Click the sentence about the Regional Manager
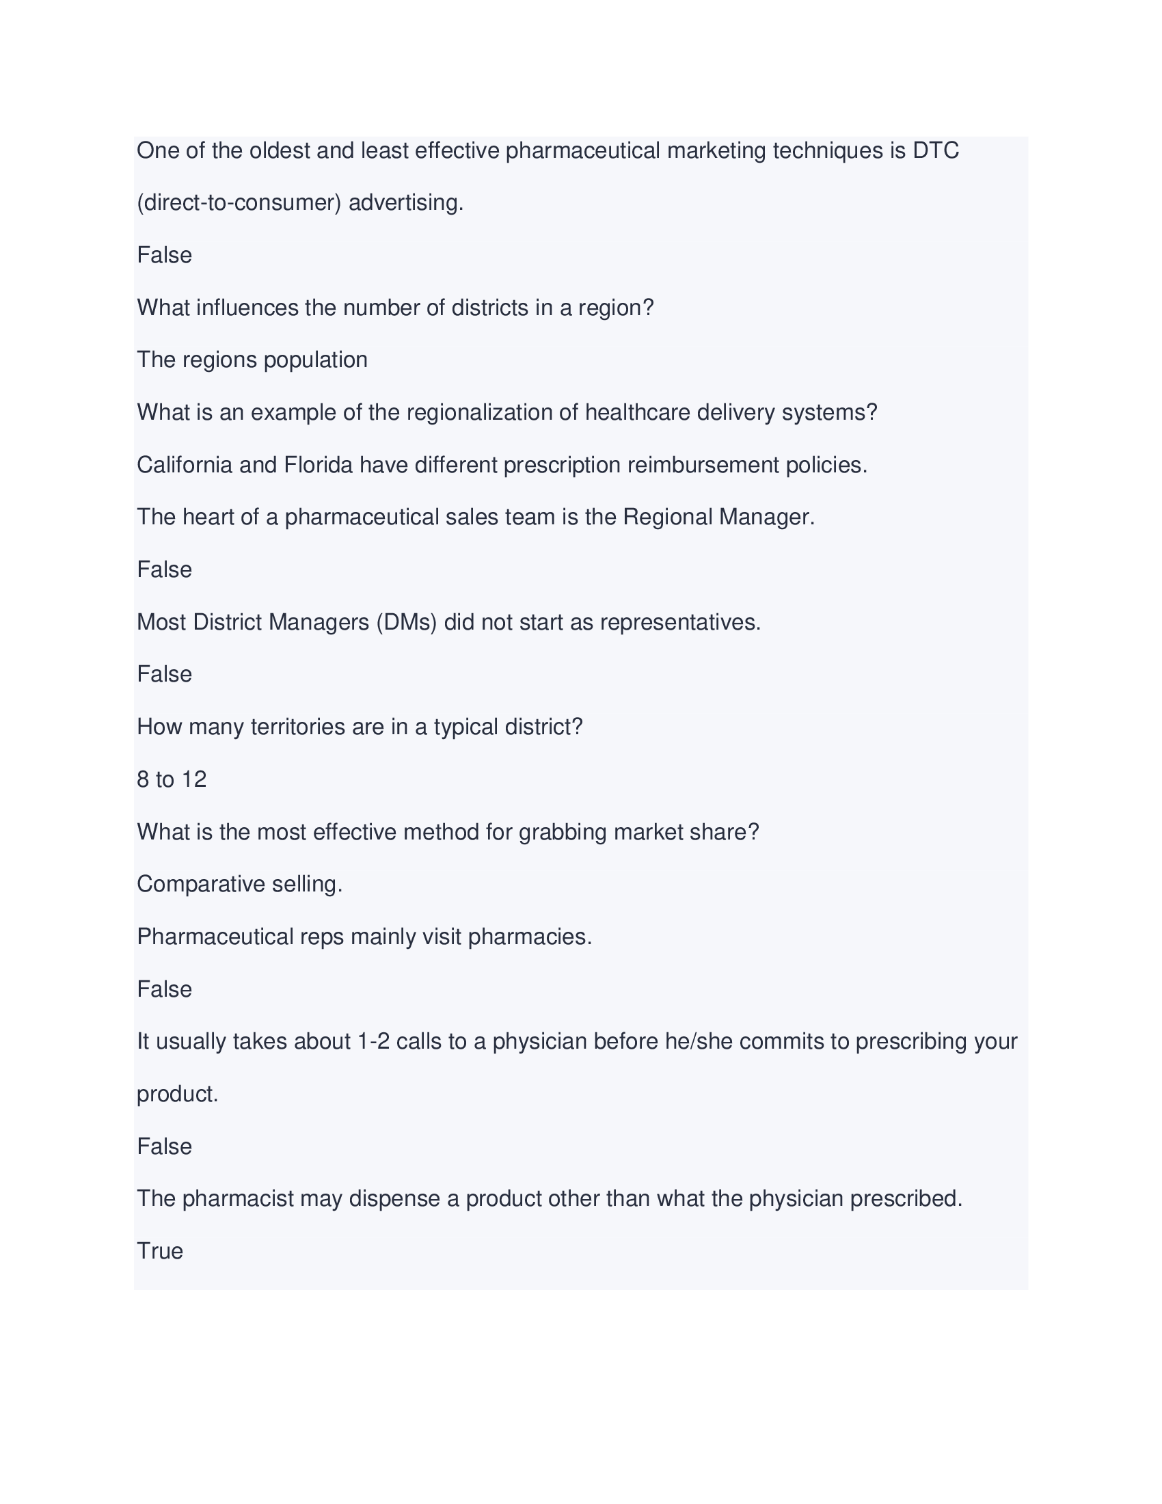The image size is (1162, 1504). (x=475, y=518)
